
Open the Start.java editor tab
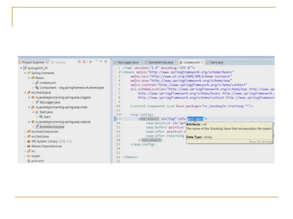coord(215,62)
